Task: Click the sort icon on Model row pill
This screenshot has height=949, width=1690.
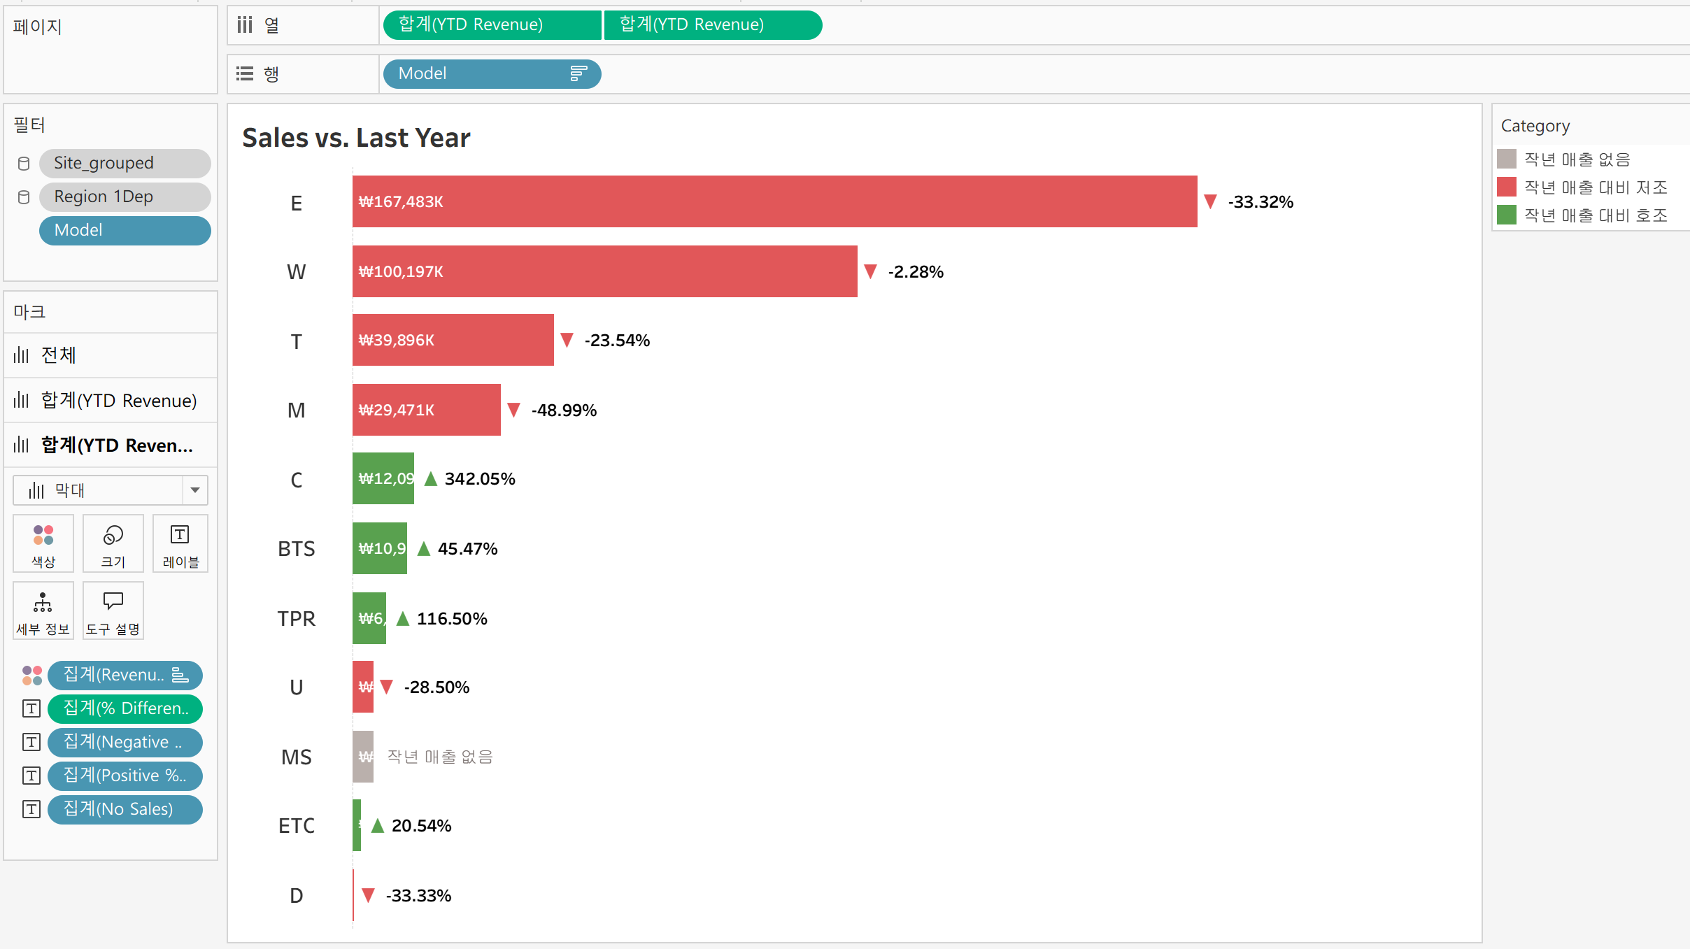Action: coord(578,73)
